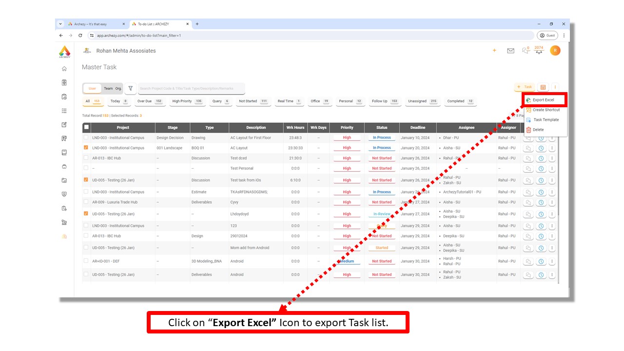Open the three-dot menu beside the table view icon
The height and width of the screenshot is (351, 624).
pos(555,87)
